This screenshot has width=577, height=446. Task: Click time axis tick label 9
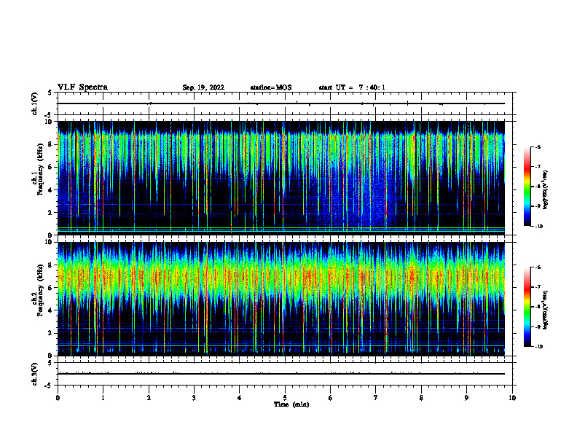466,398
